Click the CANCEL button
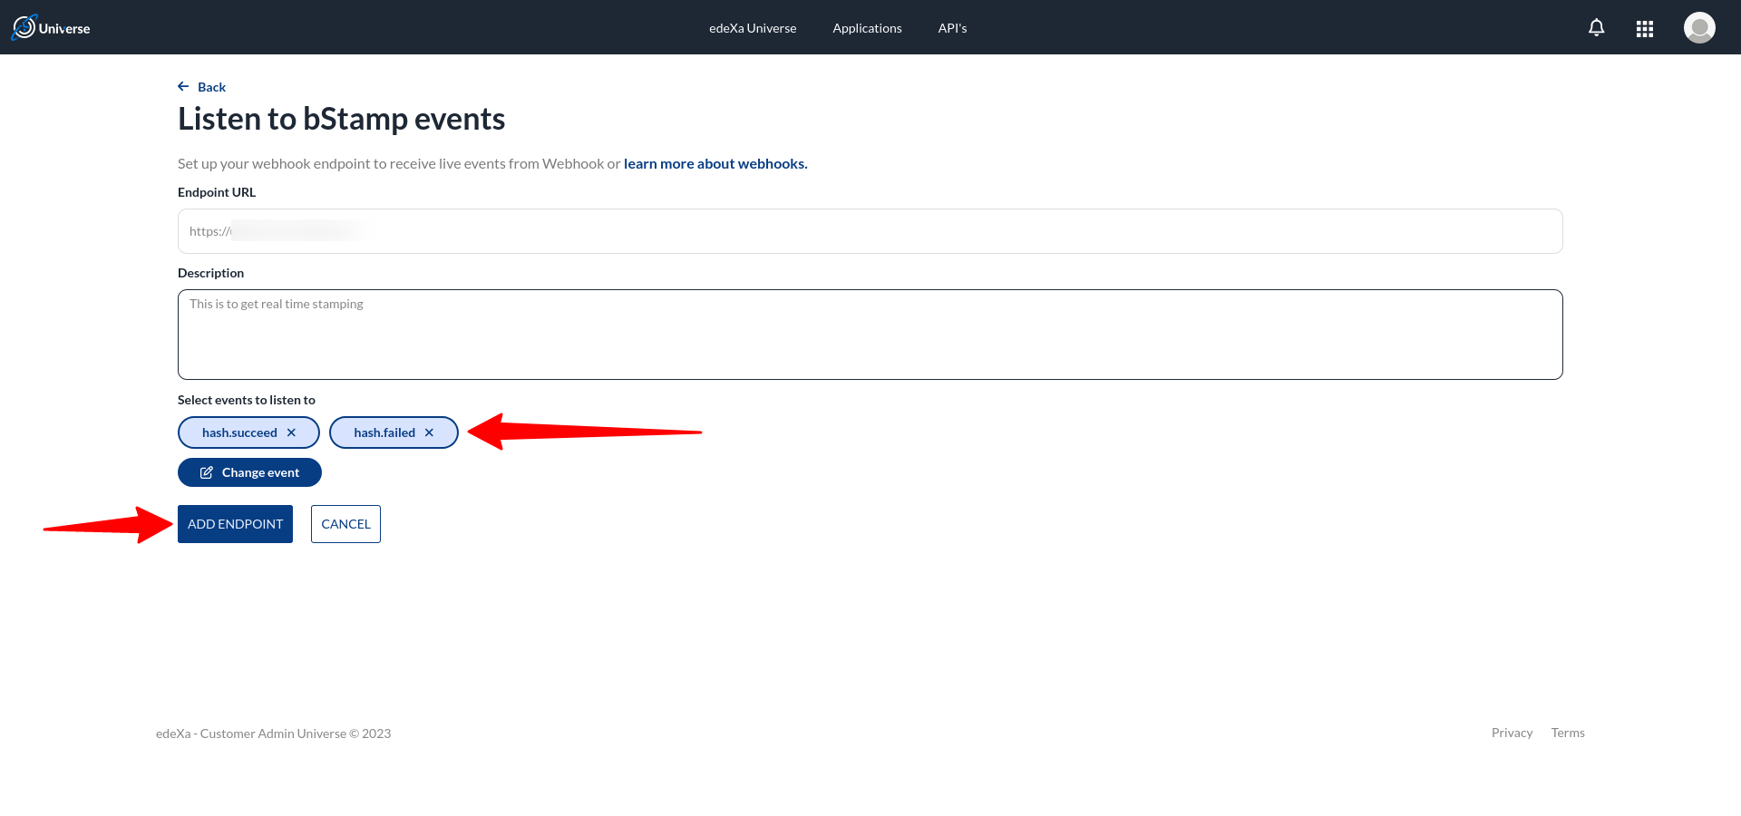Image resolution: width=1741 pixels, height=816 pixels. (x=345, y=524)
